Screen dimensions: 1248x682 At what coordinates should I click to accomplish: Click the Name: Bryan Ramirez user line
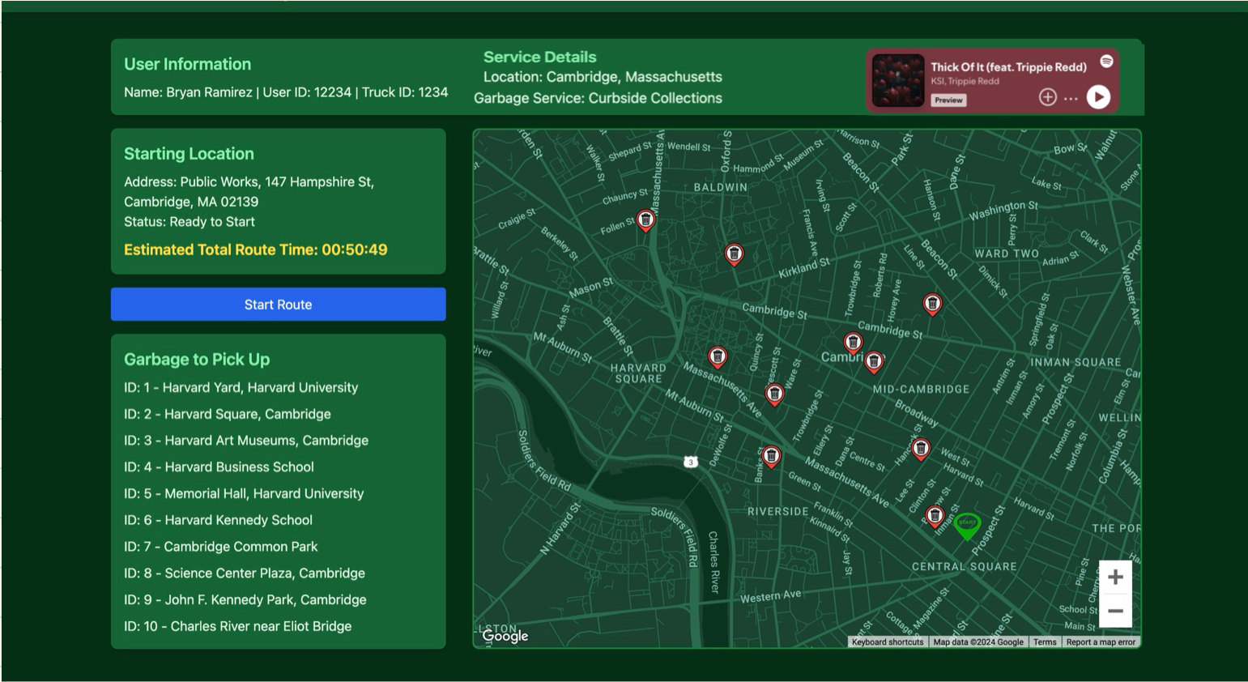(286, 92)
